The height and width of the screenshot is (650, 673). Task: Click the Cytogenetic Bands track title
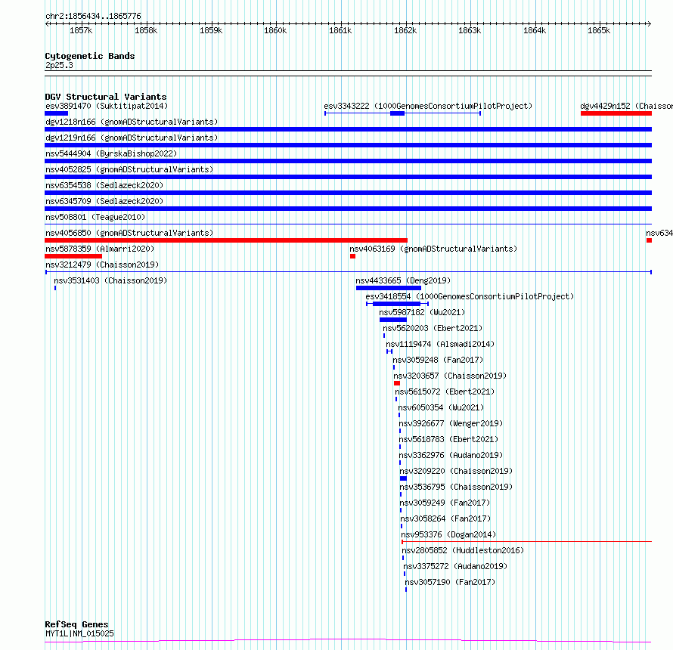(90, 56)
